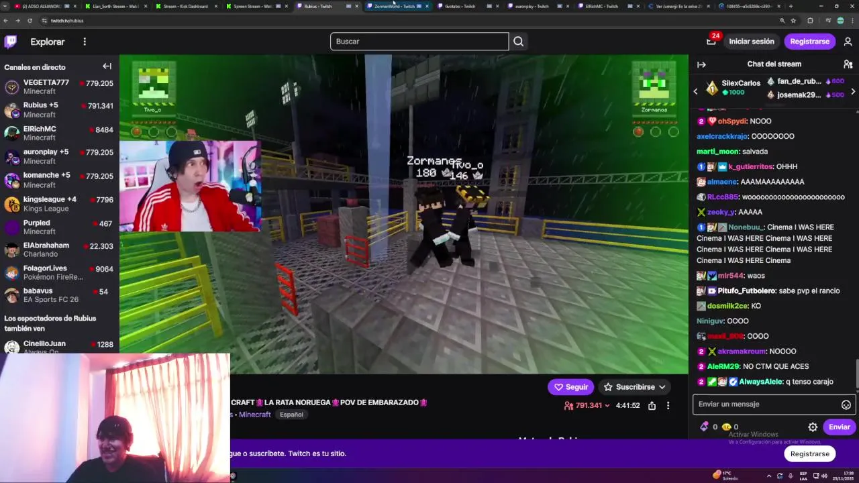Open the chat community users icon
Image resolution: width=859 pixels, height=483 pixels.
click(x=848, y=64)
